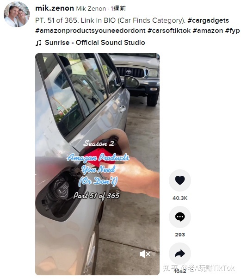Open the #cargadgets hashtag
Image resolution: width=241 pixels, height=279 pixels.
[x=208, y=20]
